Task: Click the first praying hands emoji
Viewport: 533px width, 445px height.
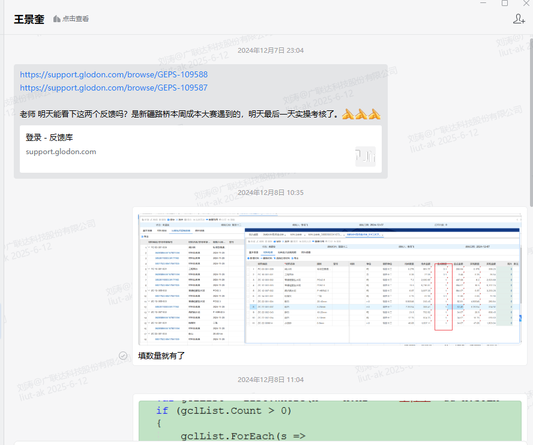Action: 348,114
